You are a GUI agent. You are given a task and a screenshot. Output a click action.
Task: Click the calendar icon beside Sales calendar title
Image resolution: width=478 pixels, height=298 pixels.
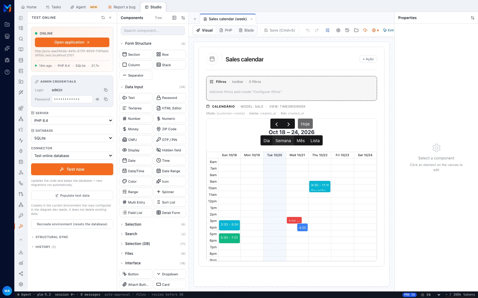point(212,59)
